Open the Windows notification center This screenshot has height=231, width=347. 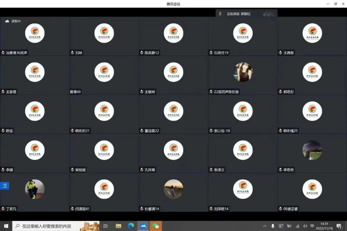tap(339, 226)
